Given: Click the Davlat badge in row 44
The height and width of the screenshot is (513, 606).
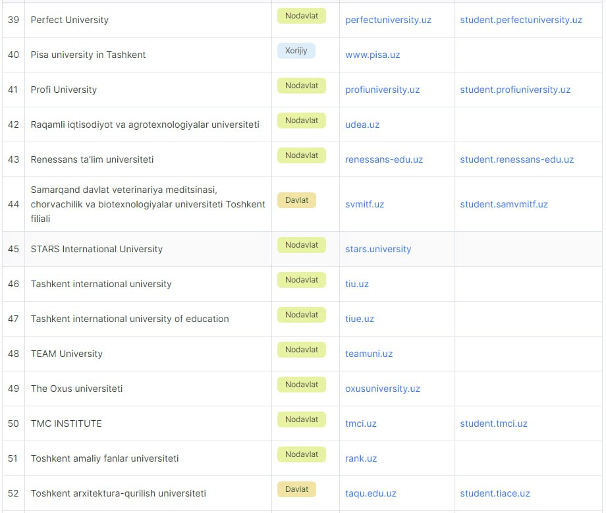Looking at the screenshot, I should point(296,200).
